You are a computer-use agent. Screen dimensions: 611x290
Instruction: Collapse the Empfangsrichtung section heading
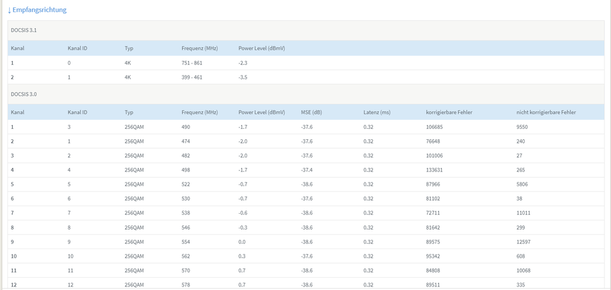tap(39, 10)
